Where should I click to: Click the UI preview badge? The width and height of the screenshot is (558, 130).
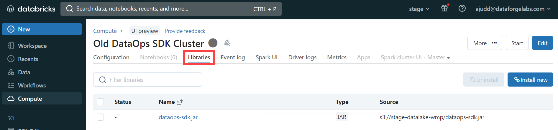(x=145, y=31)
